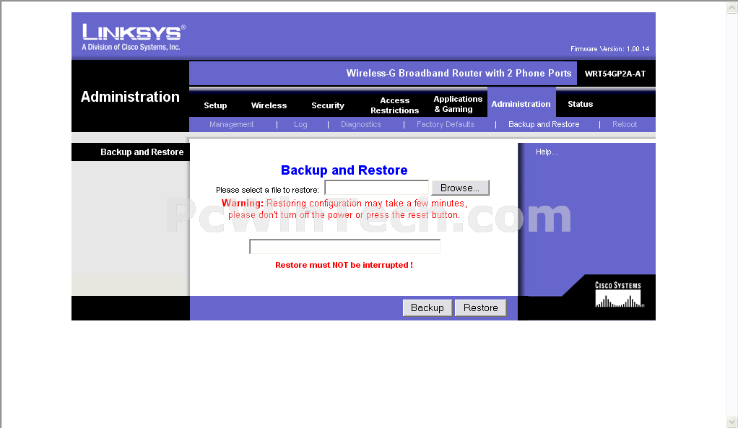Click 'Restore must NOT be interrupted !' text
The height and width of the screenshot is (428, 738).
[x=344, y=266]
